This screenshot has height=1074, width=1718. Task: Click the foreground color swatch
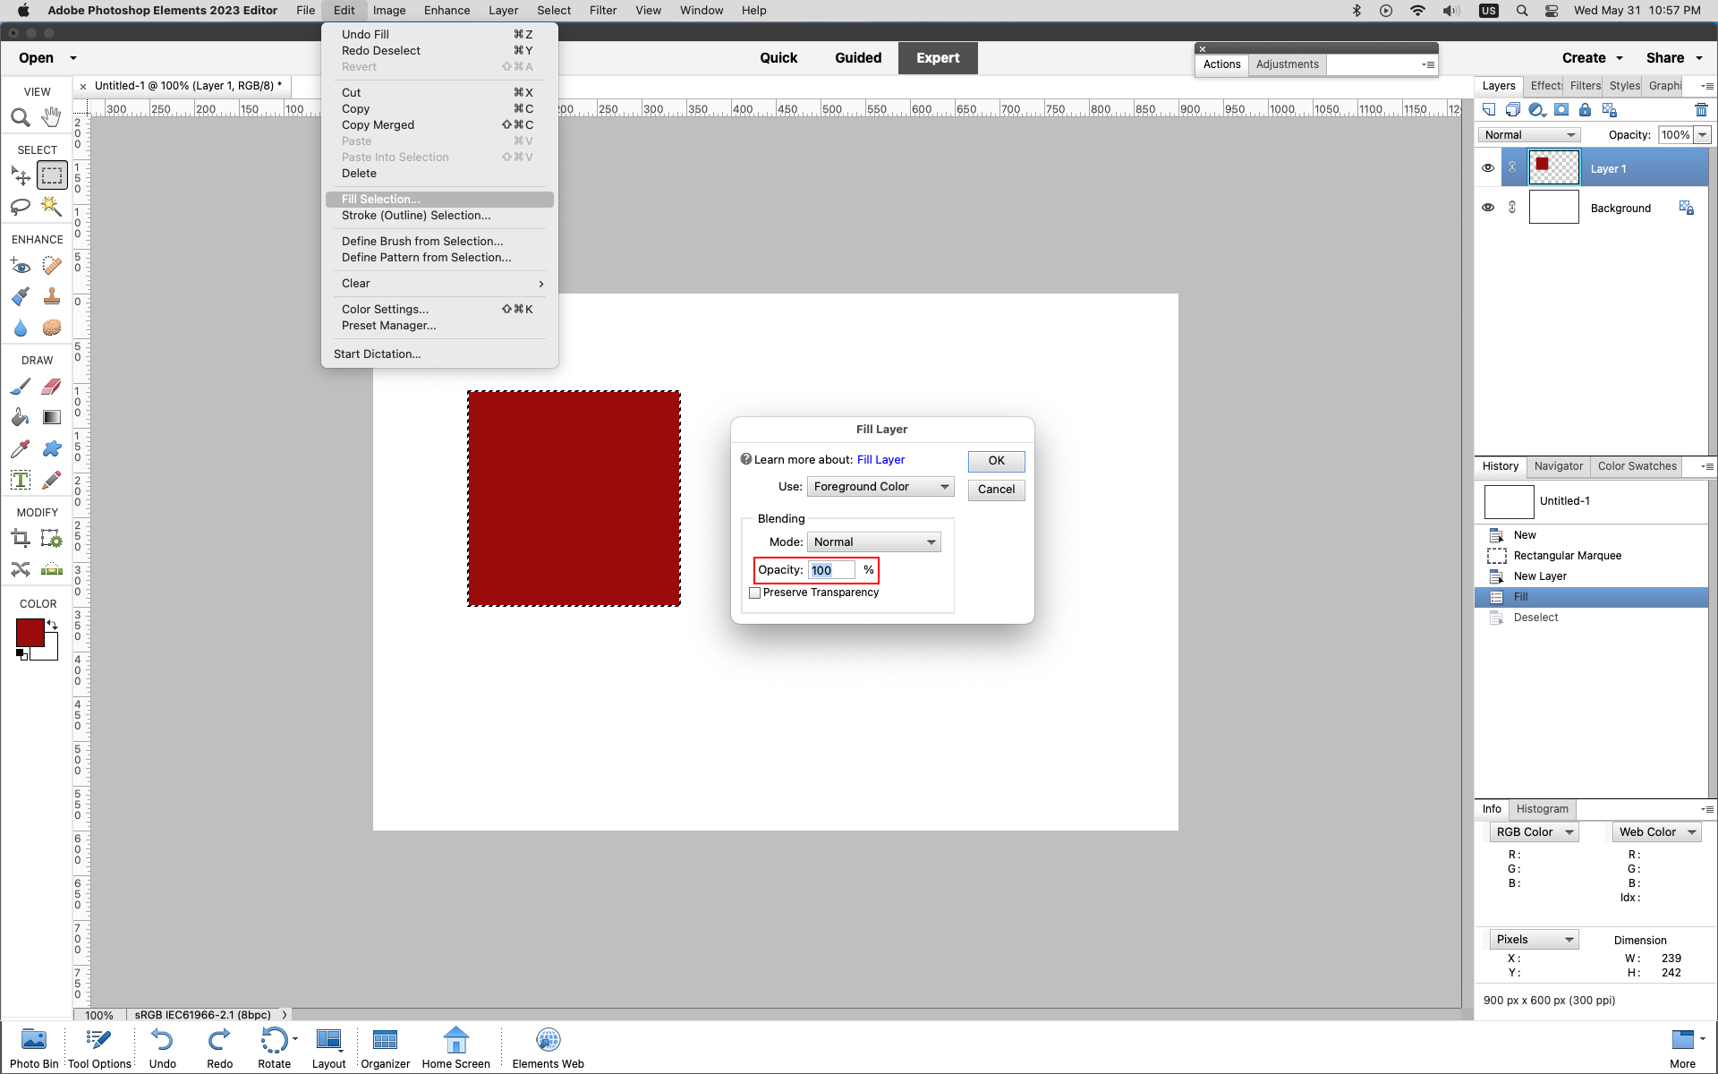tap(30, 634)
